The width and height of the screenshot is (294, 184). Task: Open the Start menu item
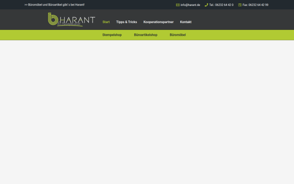pos(106,22)
